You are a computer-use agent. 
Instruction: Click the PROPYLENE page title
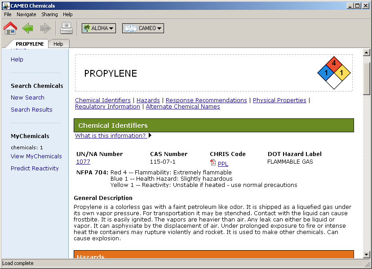[x=111, y=74]
